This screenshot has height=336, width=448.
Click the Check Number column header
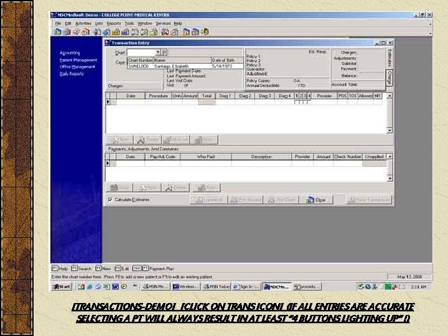pyautogui.click(x=348, y=157)
